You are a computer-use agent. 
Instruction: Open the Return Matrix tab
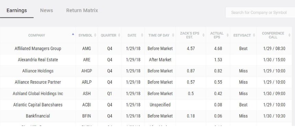coord(82,10)
